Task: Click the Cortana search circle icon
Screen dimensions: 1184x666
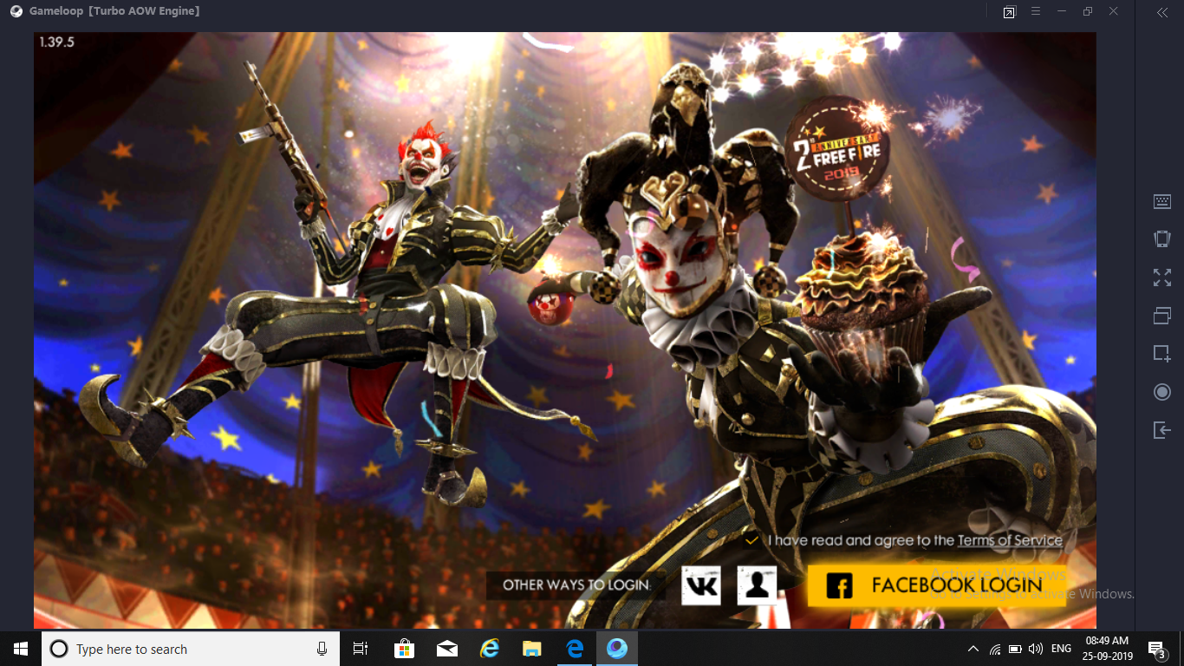Action: click(x=59, y=649)
